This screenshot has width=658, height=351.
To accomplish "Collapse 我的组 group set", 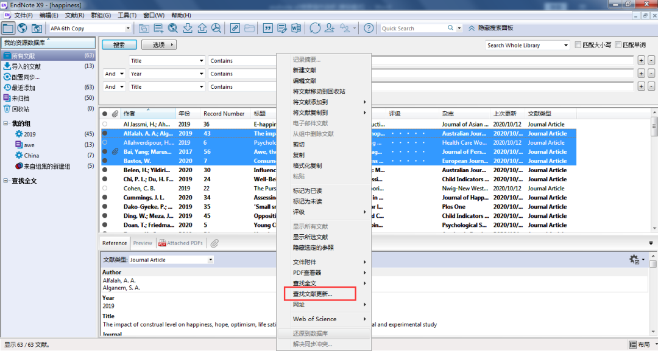I will point(6,123).
